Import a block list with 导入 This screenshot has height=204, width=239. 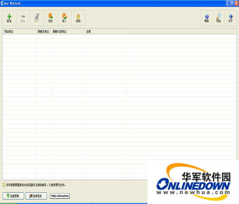coord(64,18)
